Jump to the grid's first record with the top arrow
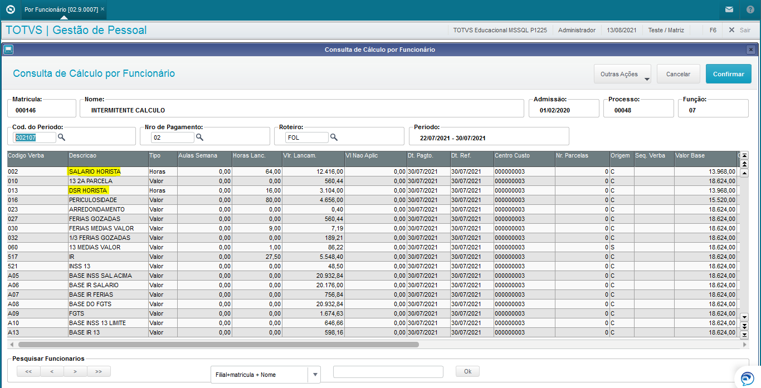The width and height of the screenshot is (761, 388). [x=744, y=155]
